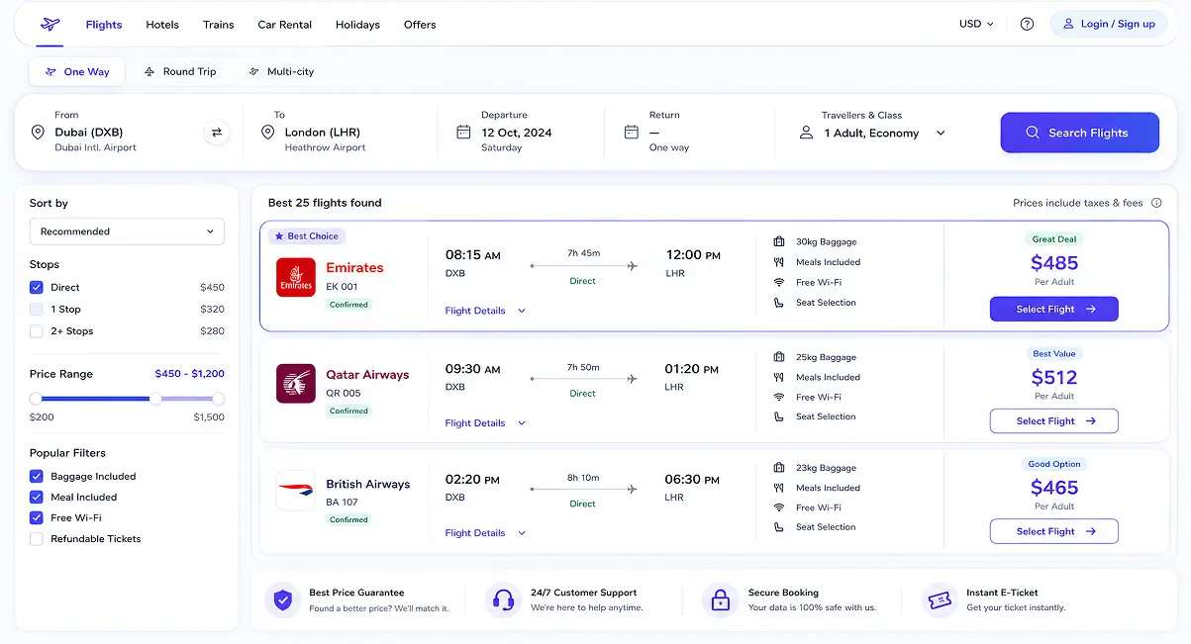Click the From location pin icon
This screenshot has width=1191, height=644.
click(x=38, y=133)
